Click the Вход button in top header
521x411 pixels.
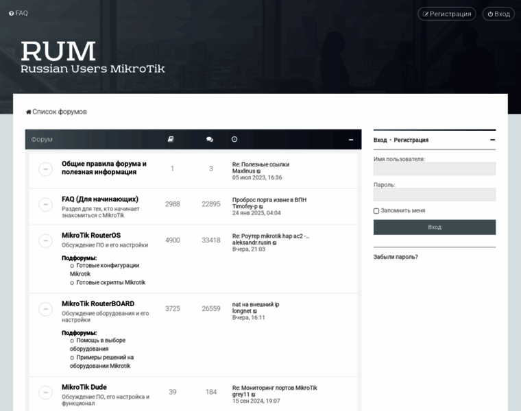(498, 14)
